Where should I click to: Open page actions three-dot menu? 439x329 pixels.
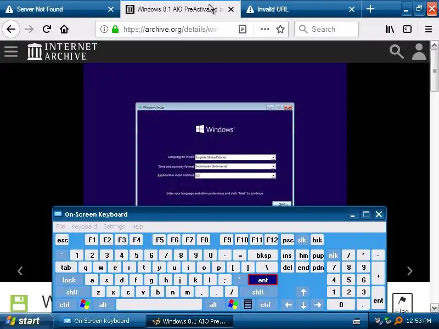coord(264,29)
